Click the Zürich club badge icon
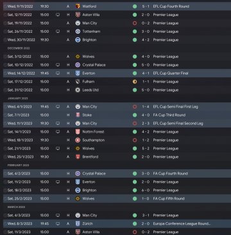Screen dimensions: 231x235 point(78,223)
